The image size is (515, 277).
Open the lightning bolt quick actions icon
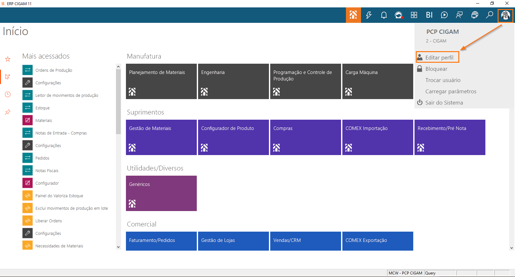[x=369, y=15]
